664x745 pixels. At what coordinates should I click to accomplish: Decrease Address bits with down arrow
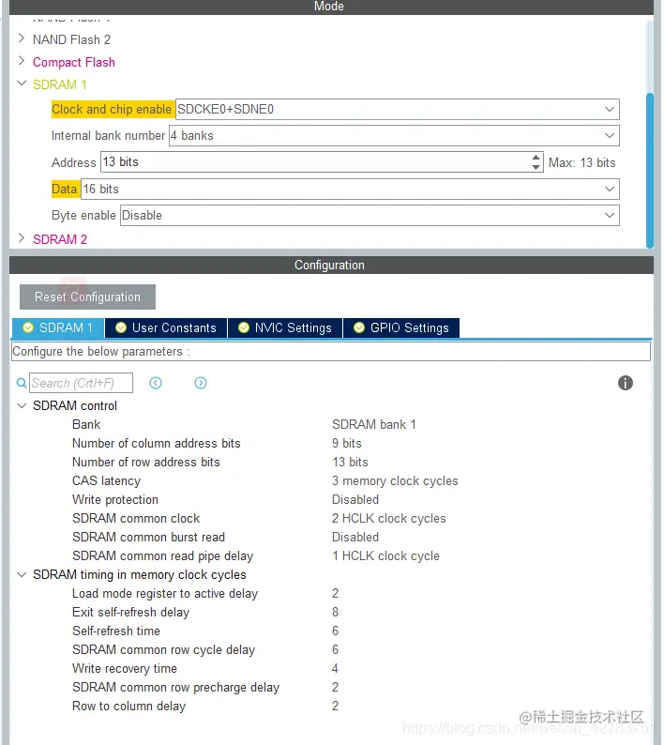(x=536, y=167)
